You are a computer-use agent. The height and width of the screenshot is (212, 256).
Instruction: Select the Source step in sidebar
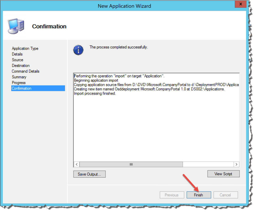(x=17, y=60)
